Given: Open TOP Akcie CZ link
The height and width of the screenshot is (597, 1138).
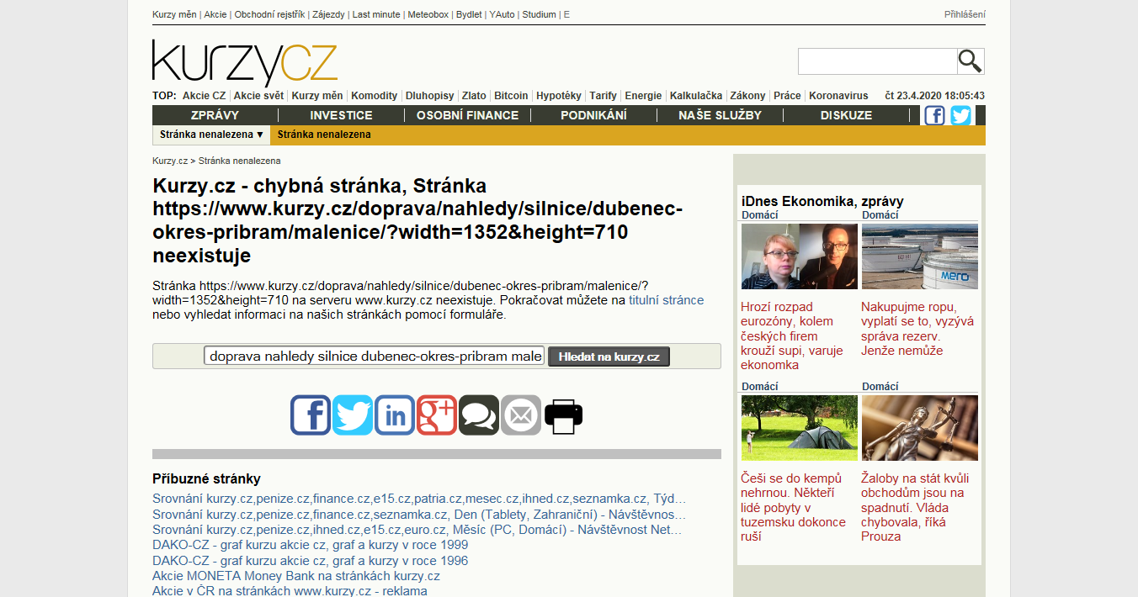Looking at the screenshot, I should [x=204, y=96].
